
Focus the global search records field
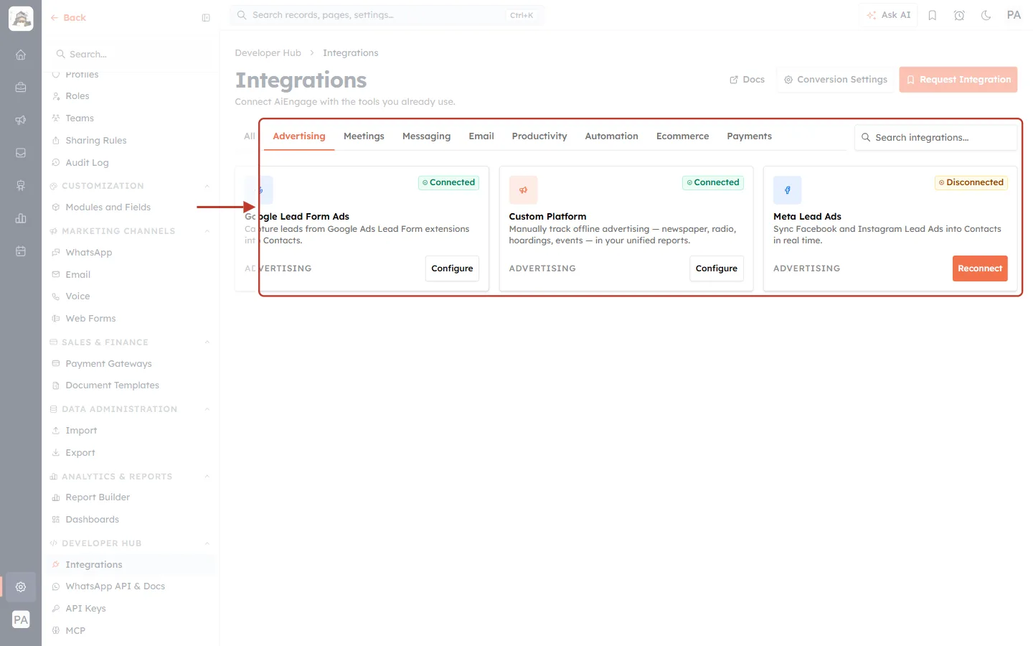(387, 15)
